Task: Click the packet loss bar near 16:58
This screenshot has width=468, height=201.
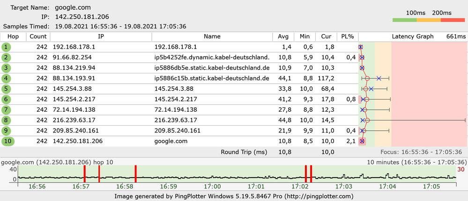Action: pos(135,174)
